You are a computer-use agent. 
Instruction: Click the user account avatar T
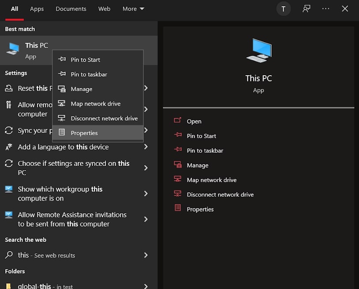284,9
